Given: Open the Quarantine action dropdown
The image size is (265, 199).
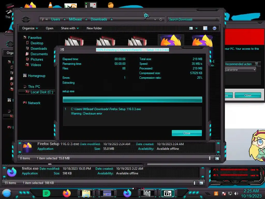Looking at the screenshot, I should tap(240, 70).
